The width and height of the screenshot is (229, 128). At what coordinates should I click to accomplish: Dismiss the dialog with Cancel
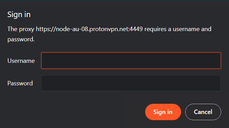(203, 112)
